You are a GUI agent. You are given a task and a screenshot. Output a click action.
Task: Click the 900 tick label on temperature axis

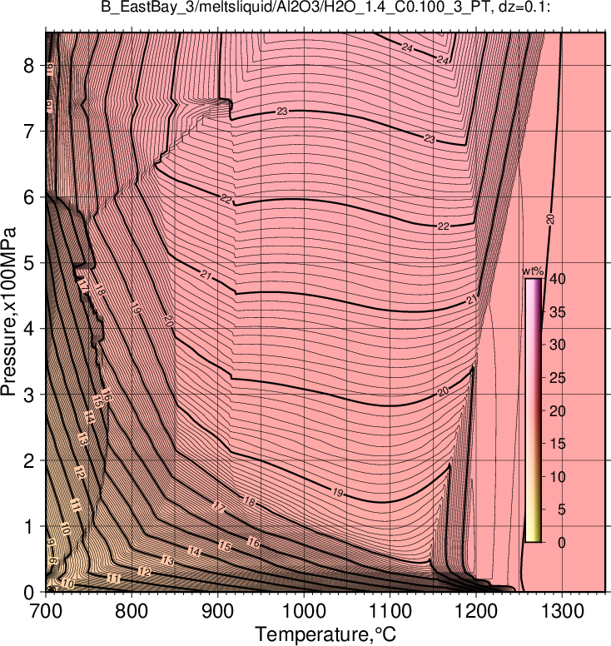click(x=218, y=611)
